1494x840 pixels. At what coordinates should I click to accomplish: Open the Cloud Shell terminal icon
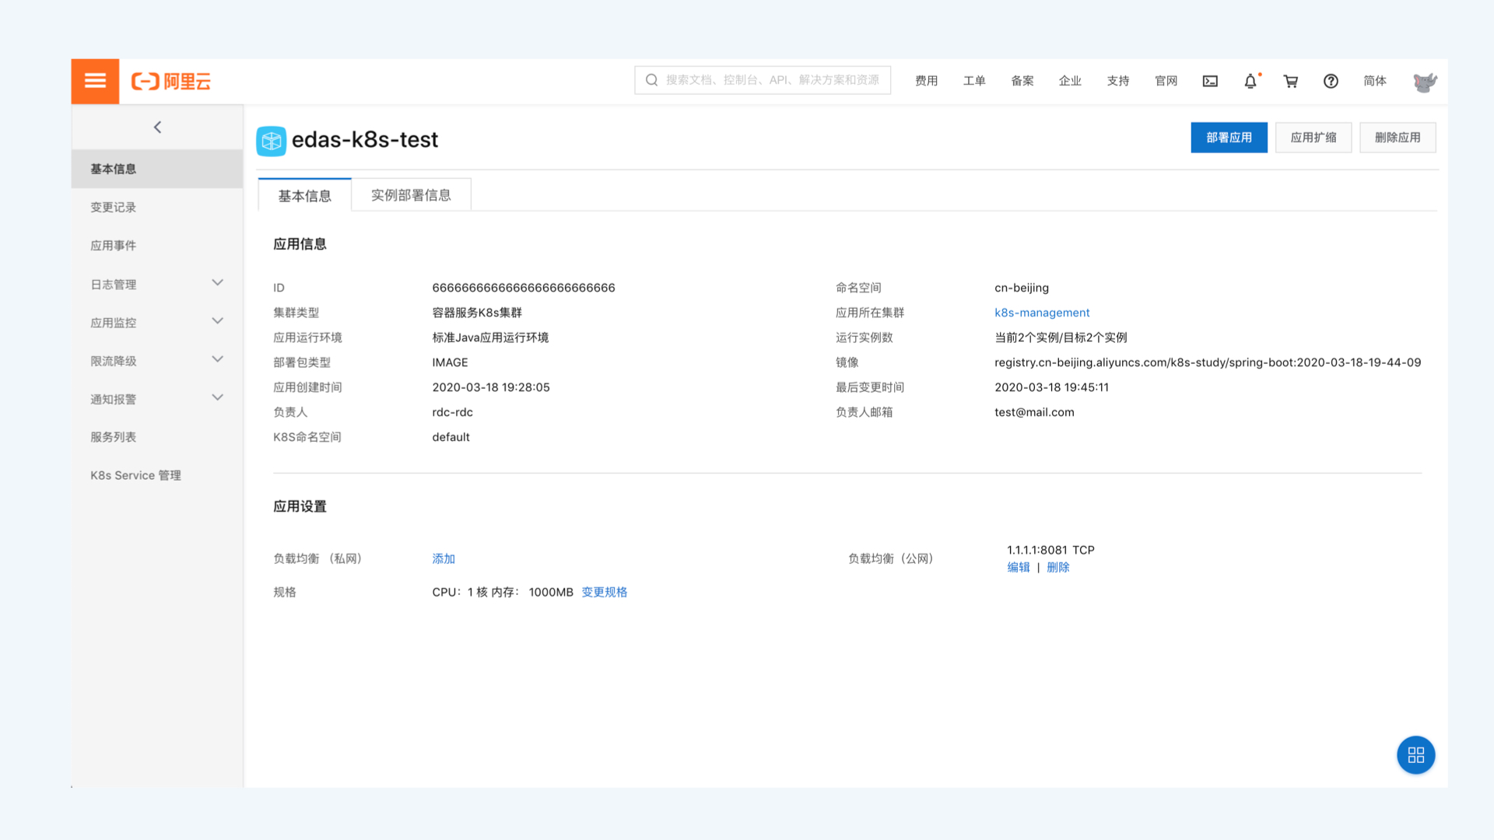[1210, 81]
